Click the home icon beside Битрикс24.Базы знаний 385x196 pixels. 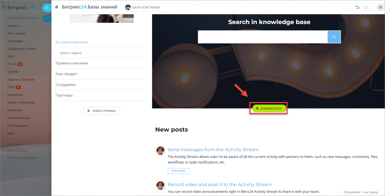click(x=57, y=7)
